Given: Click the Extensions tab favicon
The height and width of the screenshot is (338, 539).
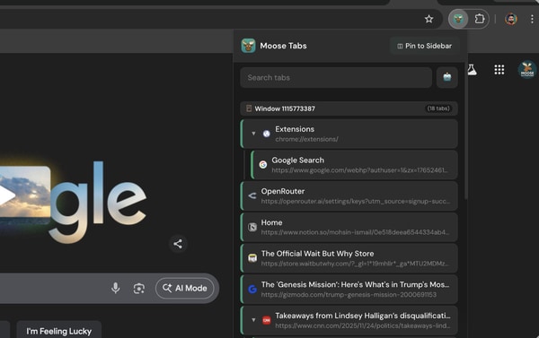Looking at the screenshot, I should [267, 134].
